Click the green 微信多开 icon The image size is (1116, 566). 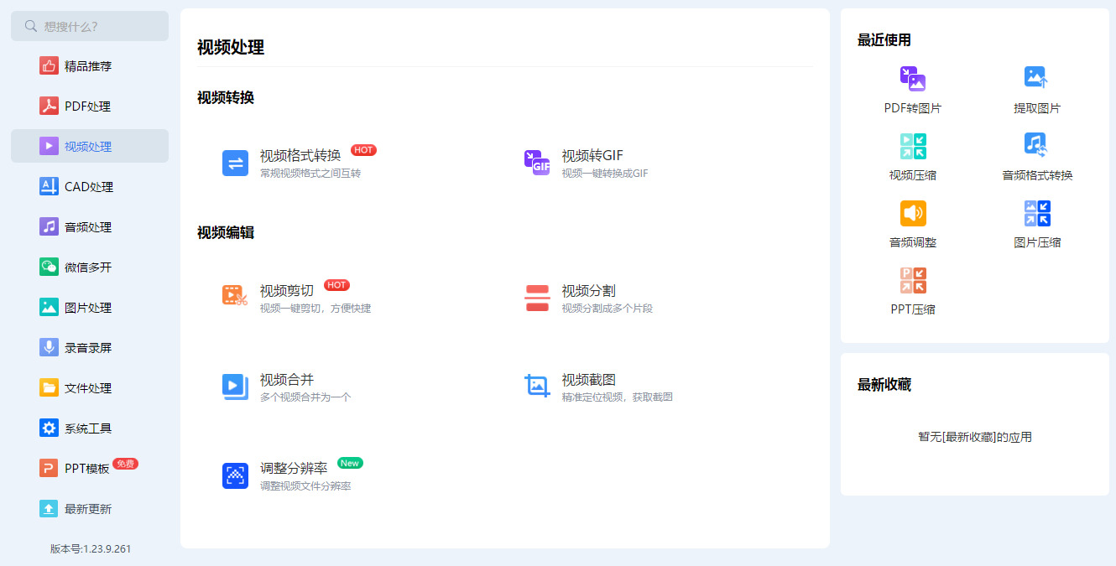[49, 267]
